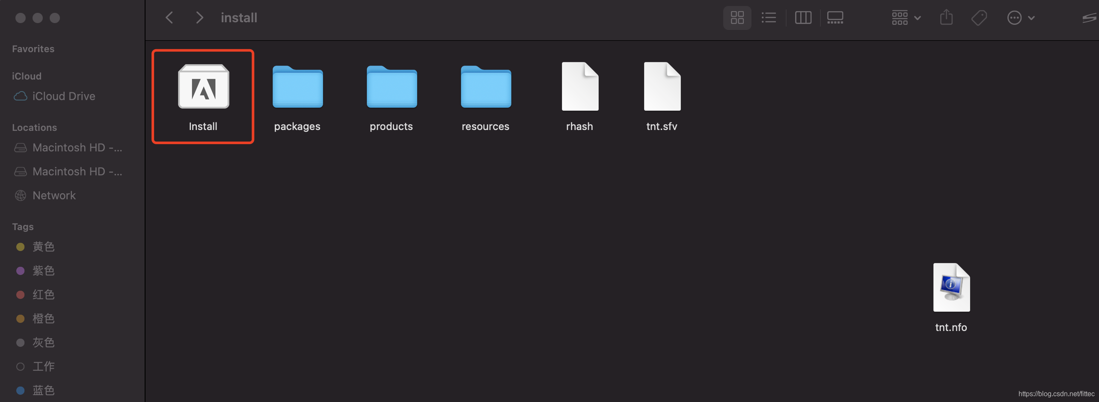Click the Tags sidebar heading
The height and width of the screenshot is (402, 1099).
[x=23, y=227]
